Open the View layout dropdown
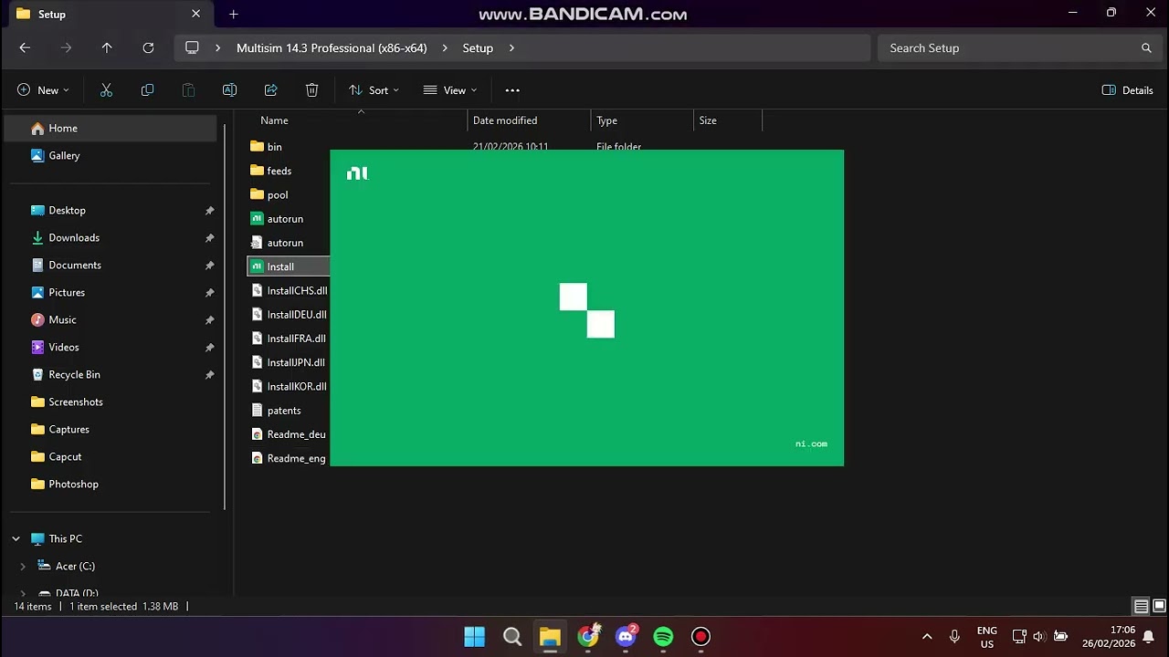This screenshot has height=657, width=1169. pos(449,90)
